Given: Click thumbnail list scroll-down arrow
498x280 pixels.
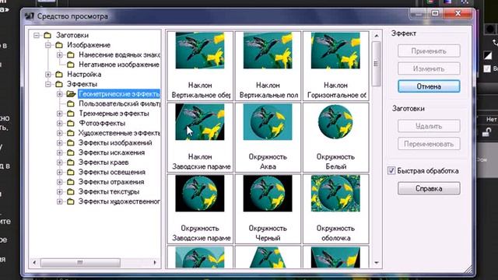Looking at the screenshot, I should 377,263.
